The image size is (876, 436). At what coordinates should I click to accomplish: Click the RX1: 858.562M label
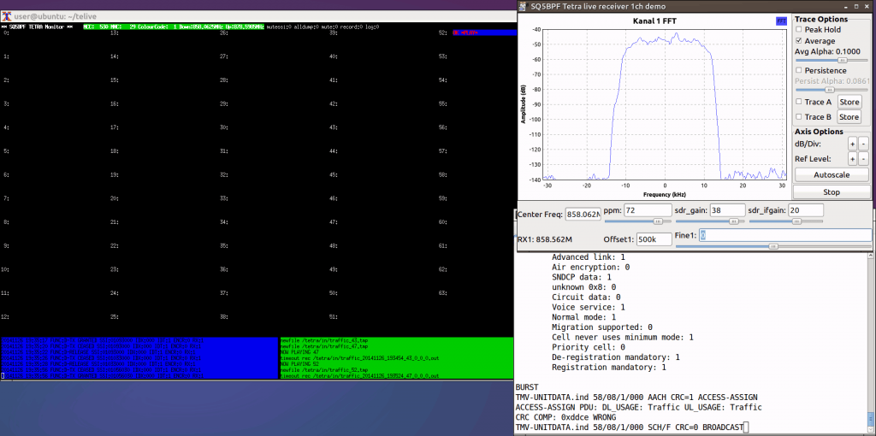coord(545,239)
